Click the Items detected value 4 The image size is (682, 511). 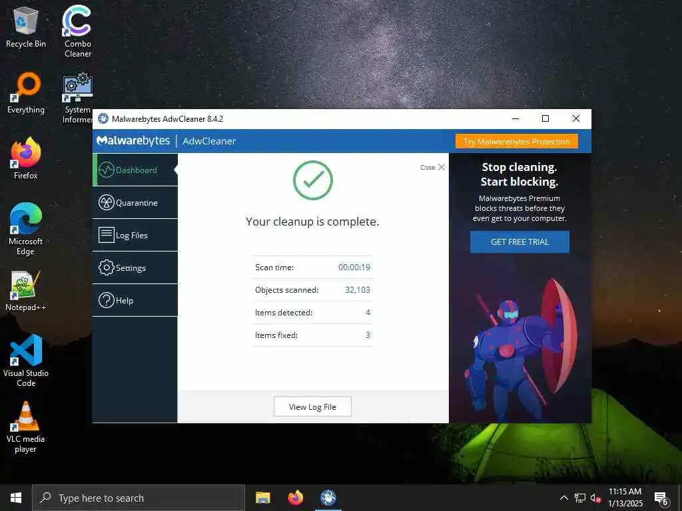pyautogui.click(x=368, y=313)
